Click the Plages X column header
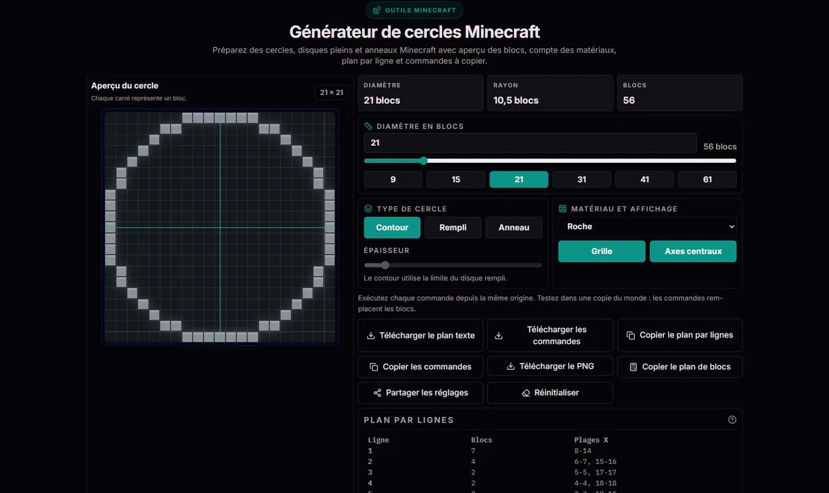The image size is (829, 493). click(x=591, y=440)
